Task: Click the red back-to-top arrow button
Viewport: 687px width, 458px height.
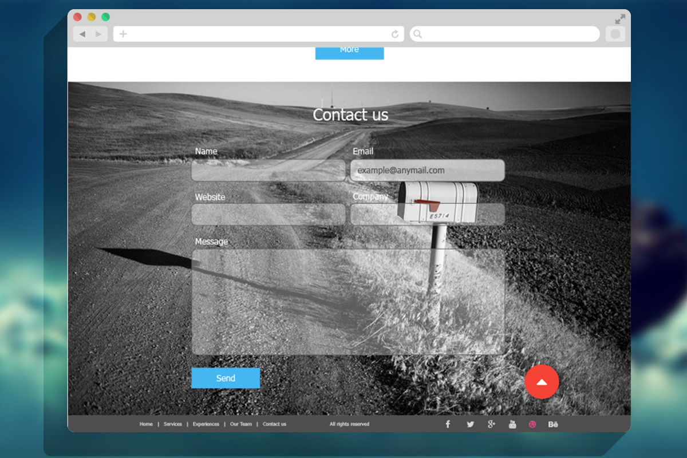Action: pyautogui.click(x=542, y=382)
